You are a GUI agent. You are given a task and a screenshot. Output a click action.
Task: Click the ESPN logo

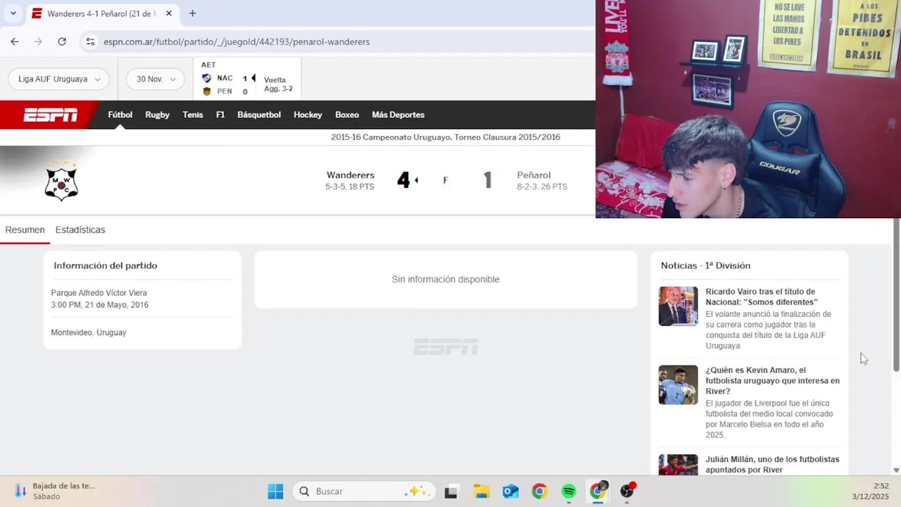50,115
